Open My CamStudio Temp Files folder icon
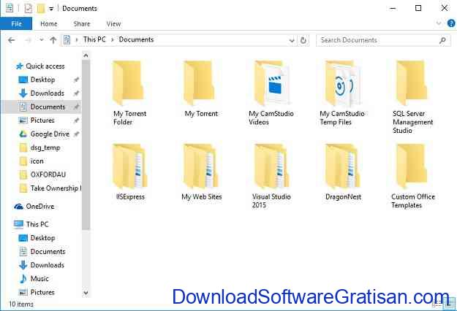The height and width of the screenshot is (311, 457). coord(342,83)
